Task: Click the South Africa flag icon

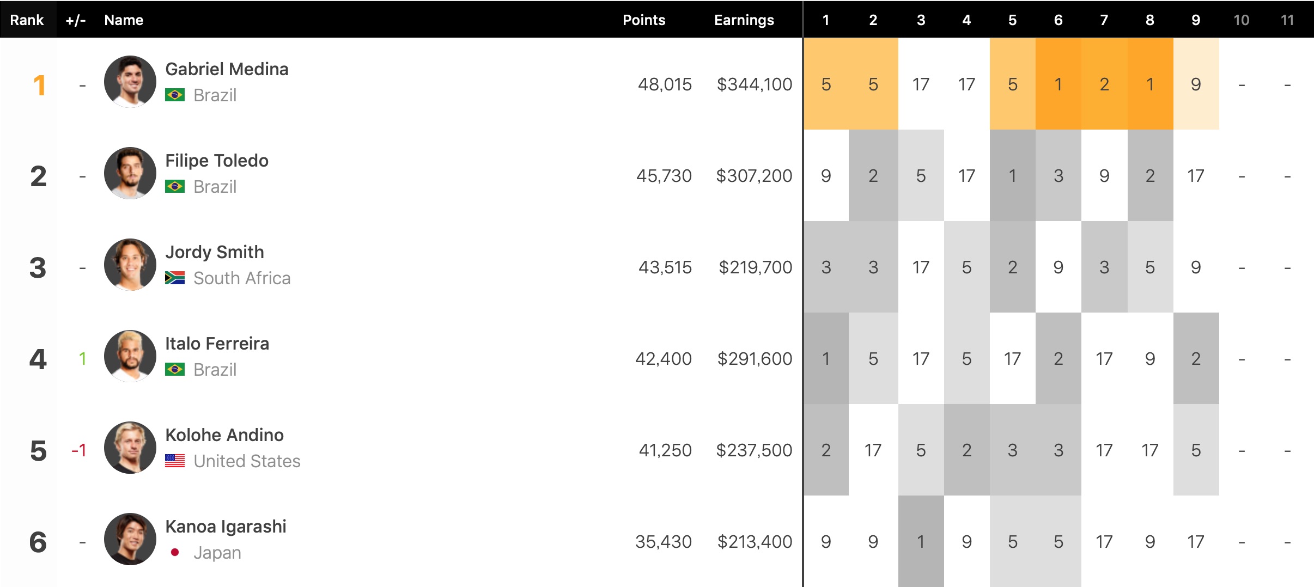Action: 175,278
